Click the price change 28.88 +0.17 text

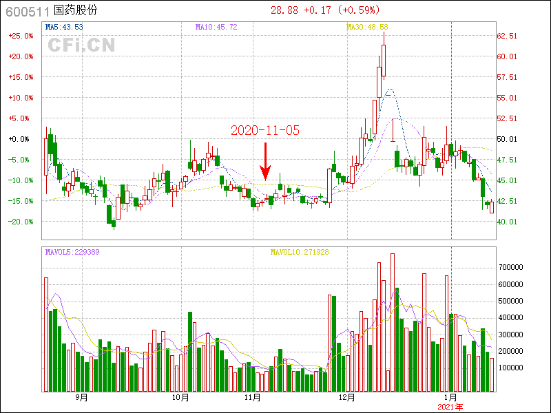(x=301, y=10)
